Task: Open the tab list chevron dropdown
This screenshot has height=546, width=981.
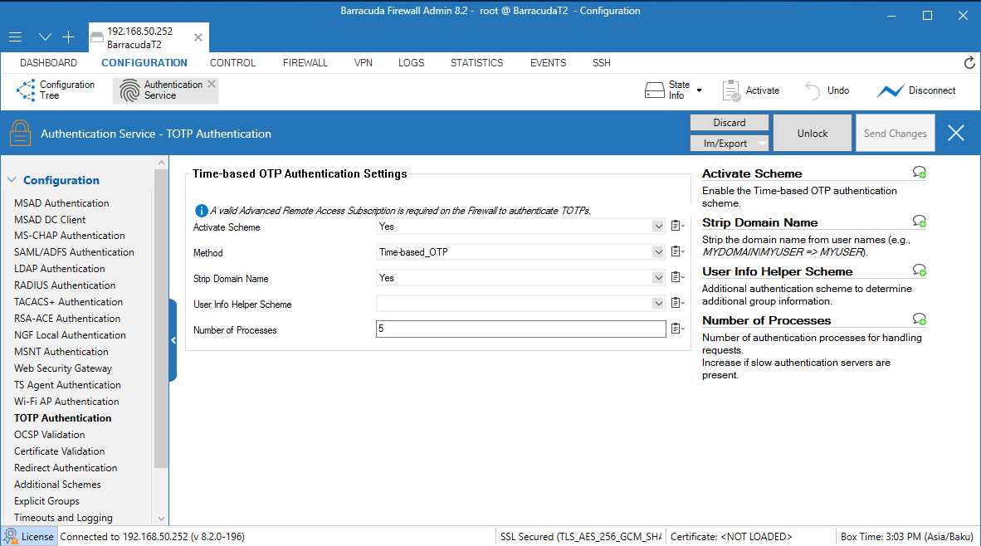Action: [45, 37]
